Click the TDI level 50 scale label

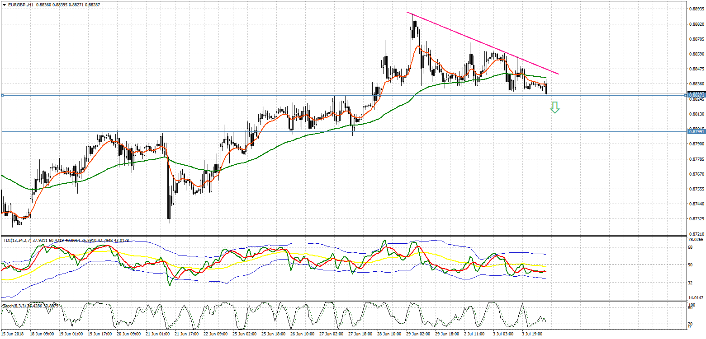coord(690,265)
